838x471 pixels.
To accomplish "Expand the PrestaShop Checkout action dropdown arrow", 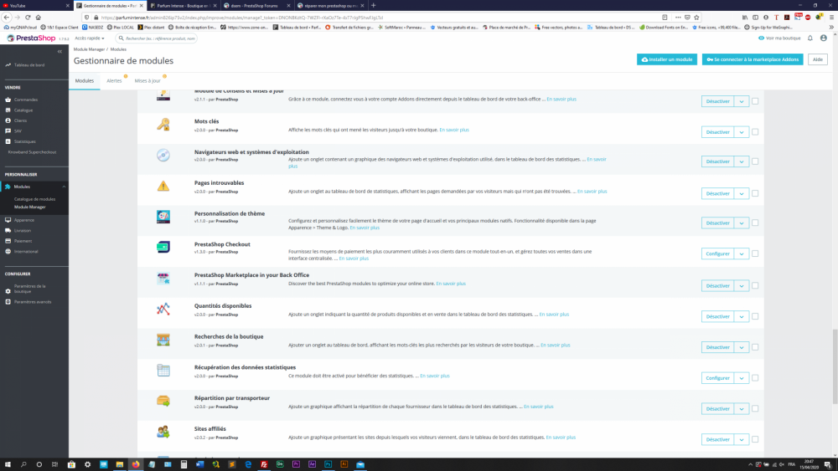I will 742,253.
